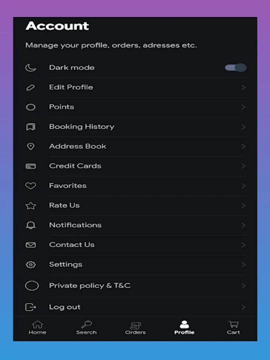The image size is (270, 360).
Task: Click the Log out label
Action: pyautogui.click(x=65, y=307)
